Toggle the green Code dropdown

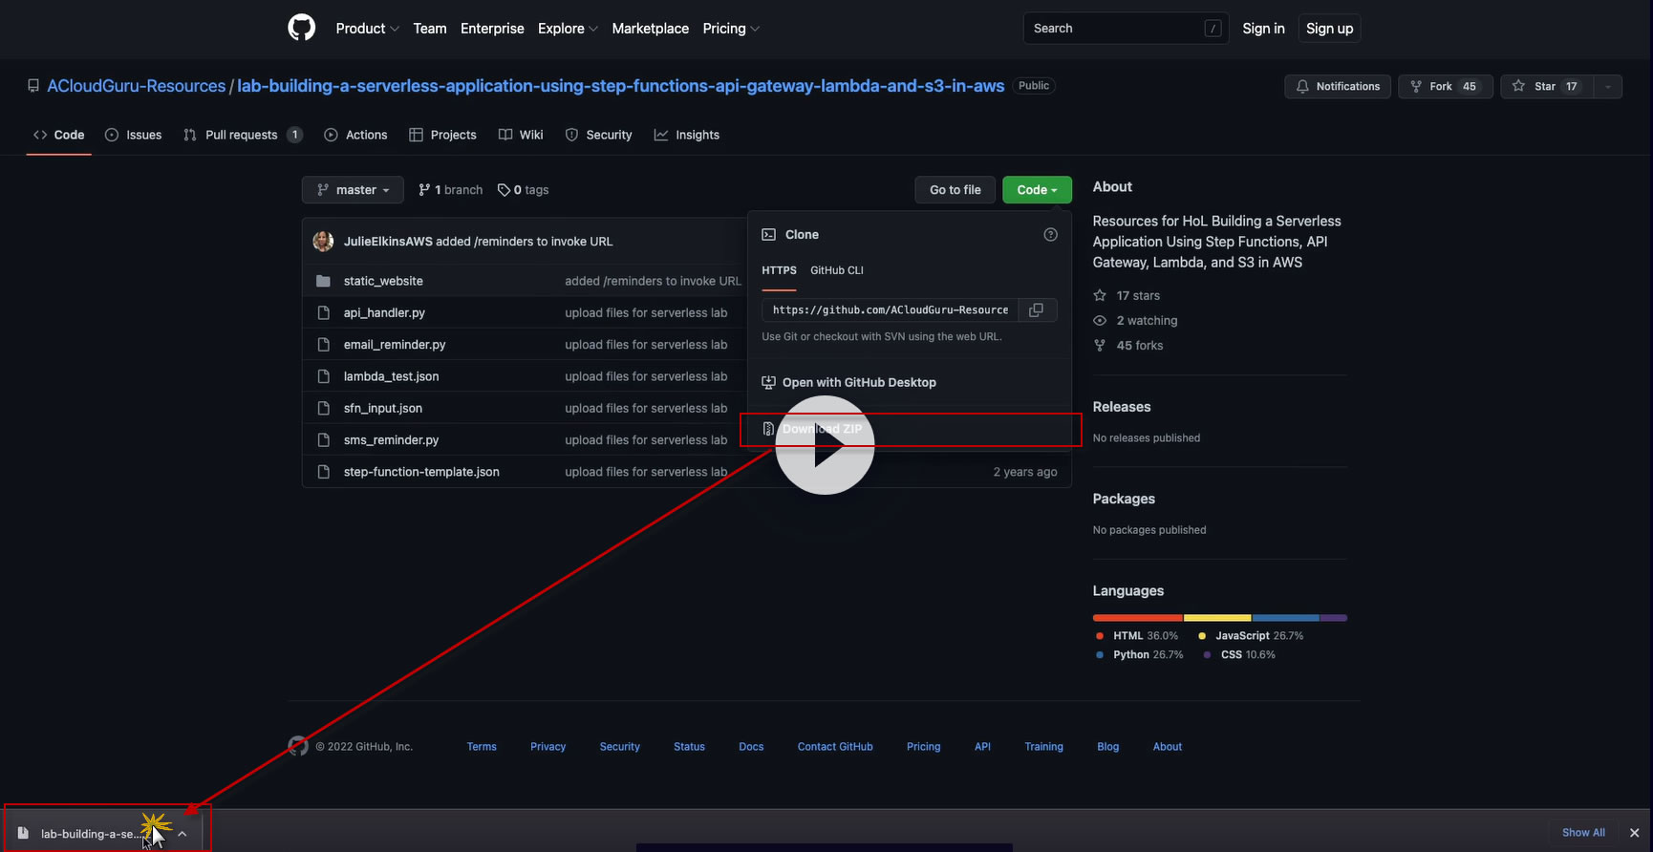click(1037, 190)
